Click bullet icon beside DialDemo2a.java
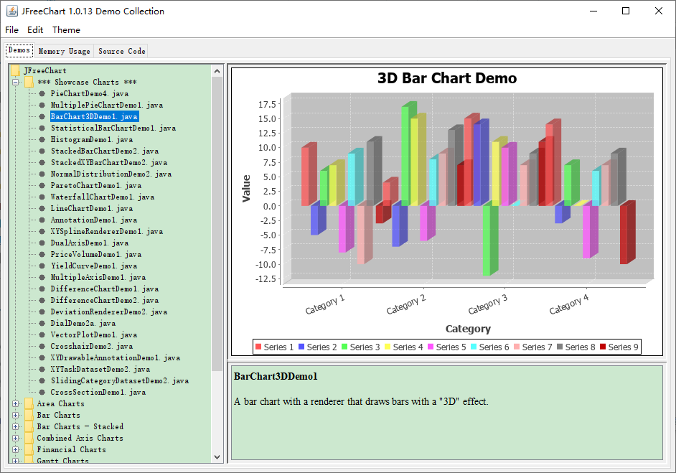This screenshot has height=473, width=676. [x=42, y=323]
